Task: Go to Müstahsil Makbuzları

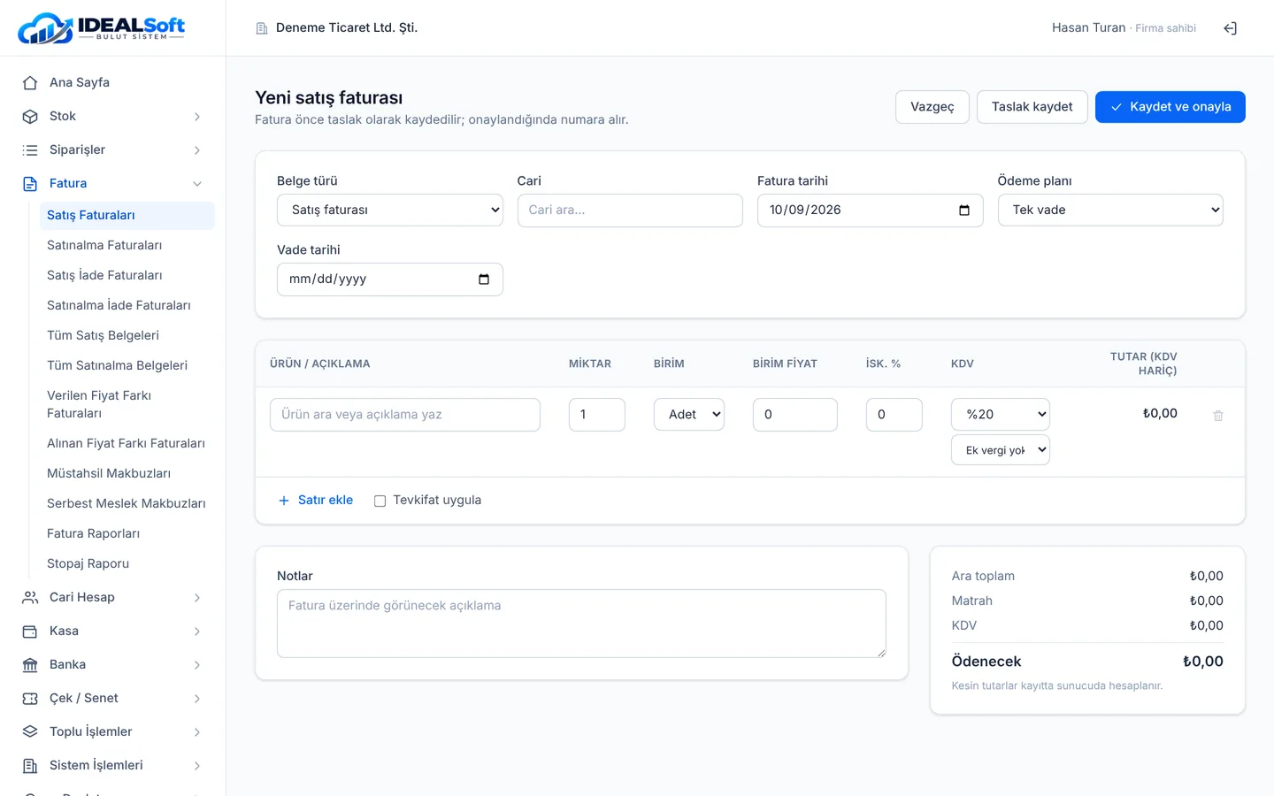Action: coord(127,474)
